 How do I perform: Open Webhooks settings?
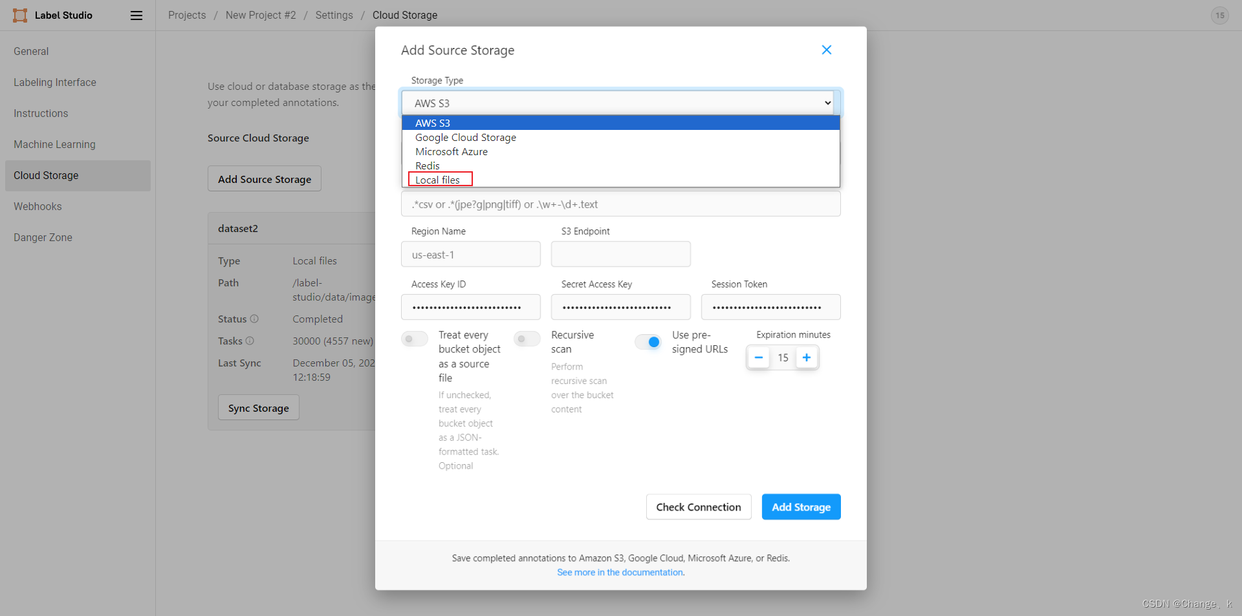coord(78,206)
